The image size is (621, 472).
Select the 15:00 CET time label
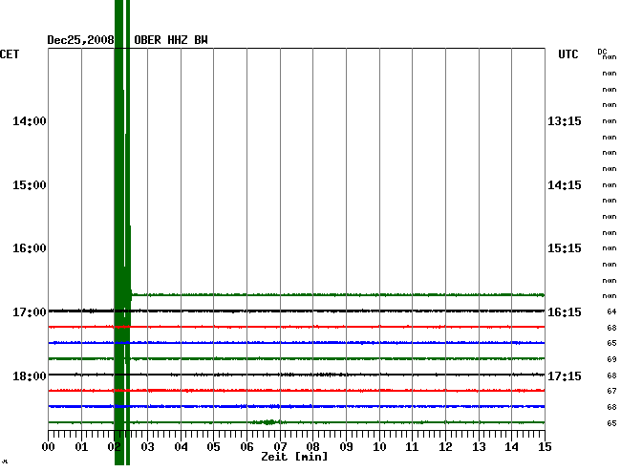[30, 185]
